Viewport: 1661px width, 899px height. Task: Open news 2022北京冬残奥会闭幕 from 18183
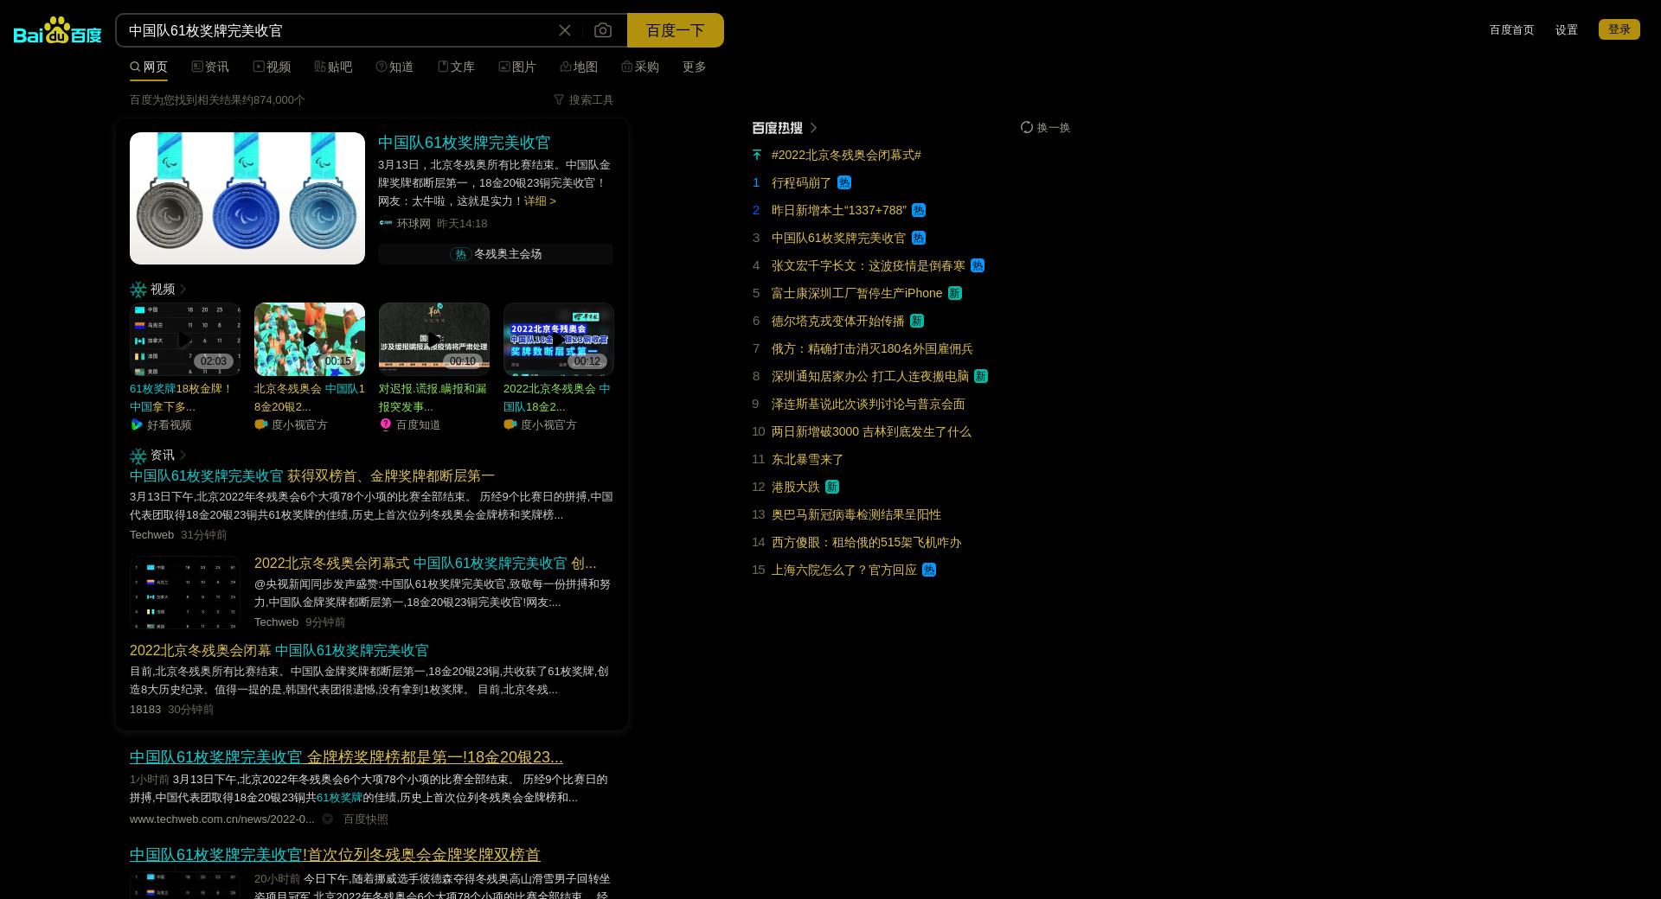click(279, 651)
